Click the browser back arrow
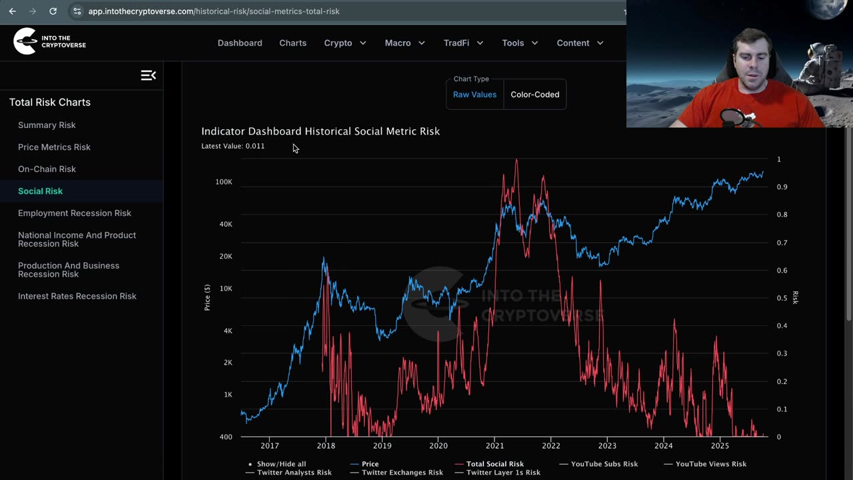Screen dimensions: 853x480 pos(12,11)
